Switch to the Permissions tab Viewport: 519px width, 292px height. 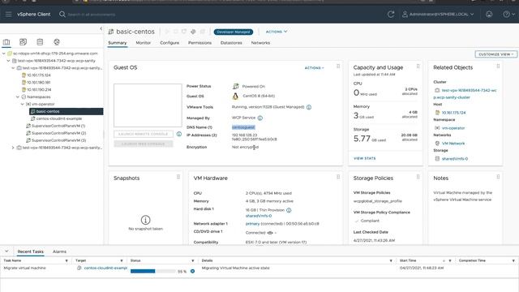(x=199, y=43)
